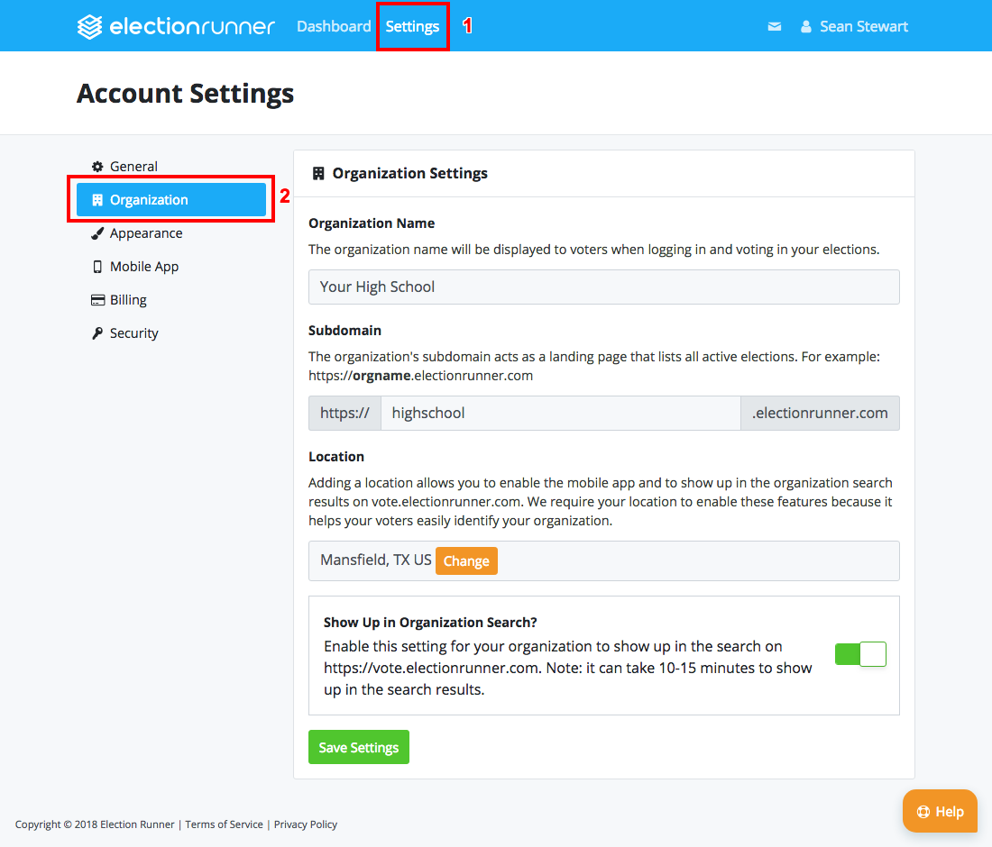Click the Subdomain section label
Viewport: 992px width, 847px height.
tap(344, 331)
